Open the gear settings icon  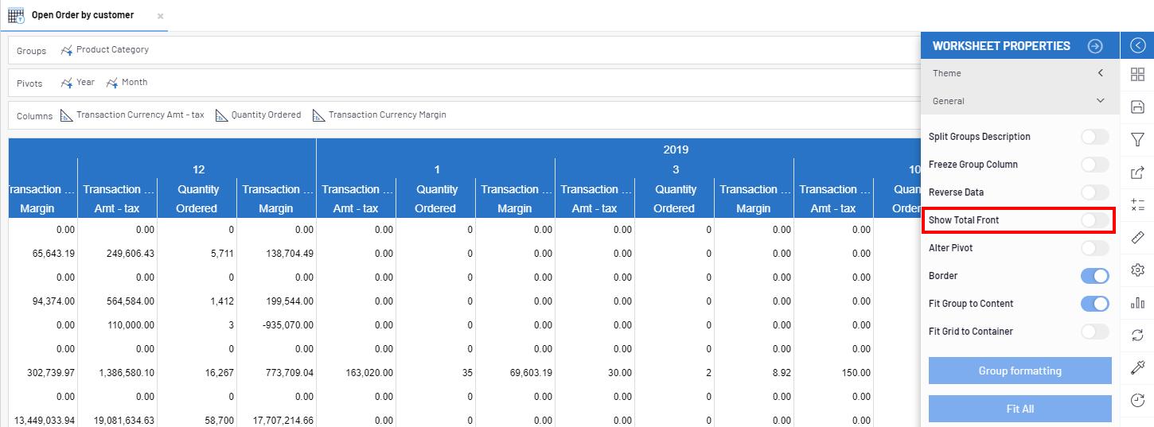[1137, 270]
